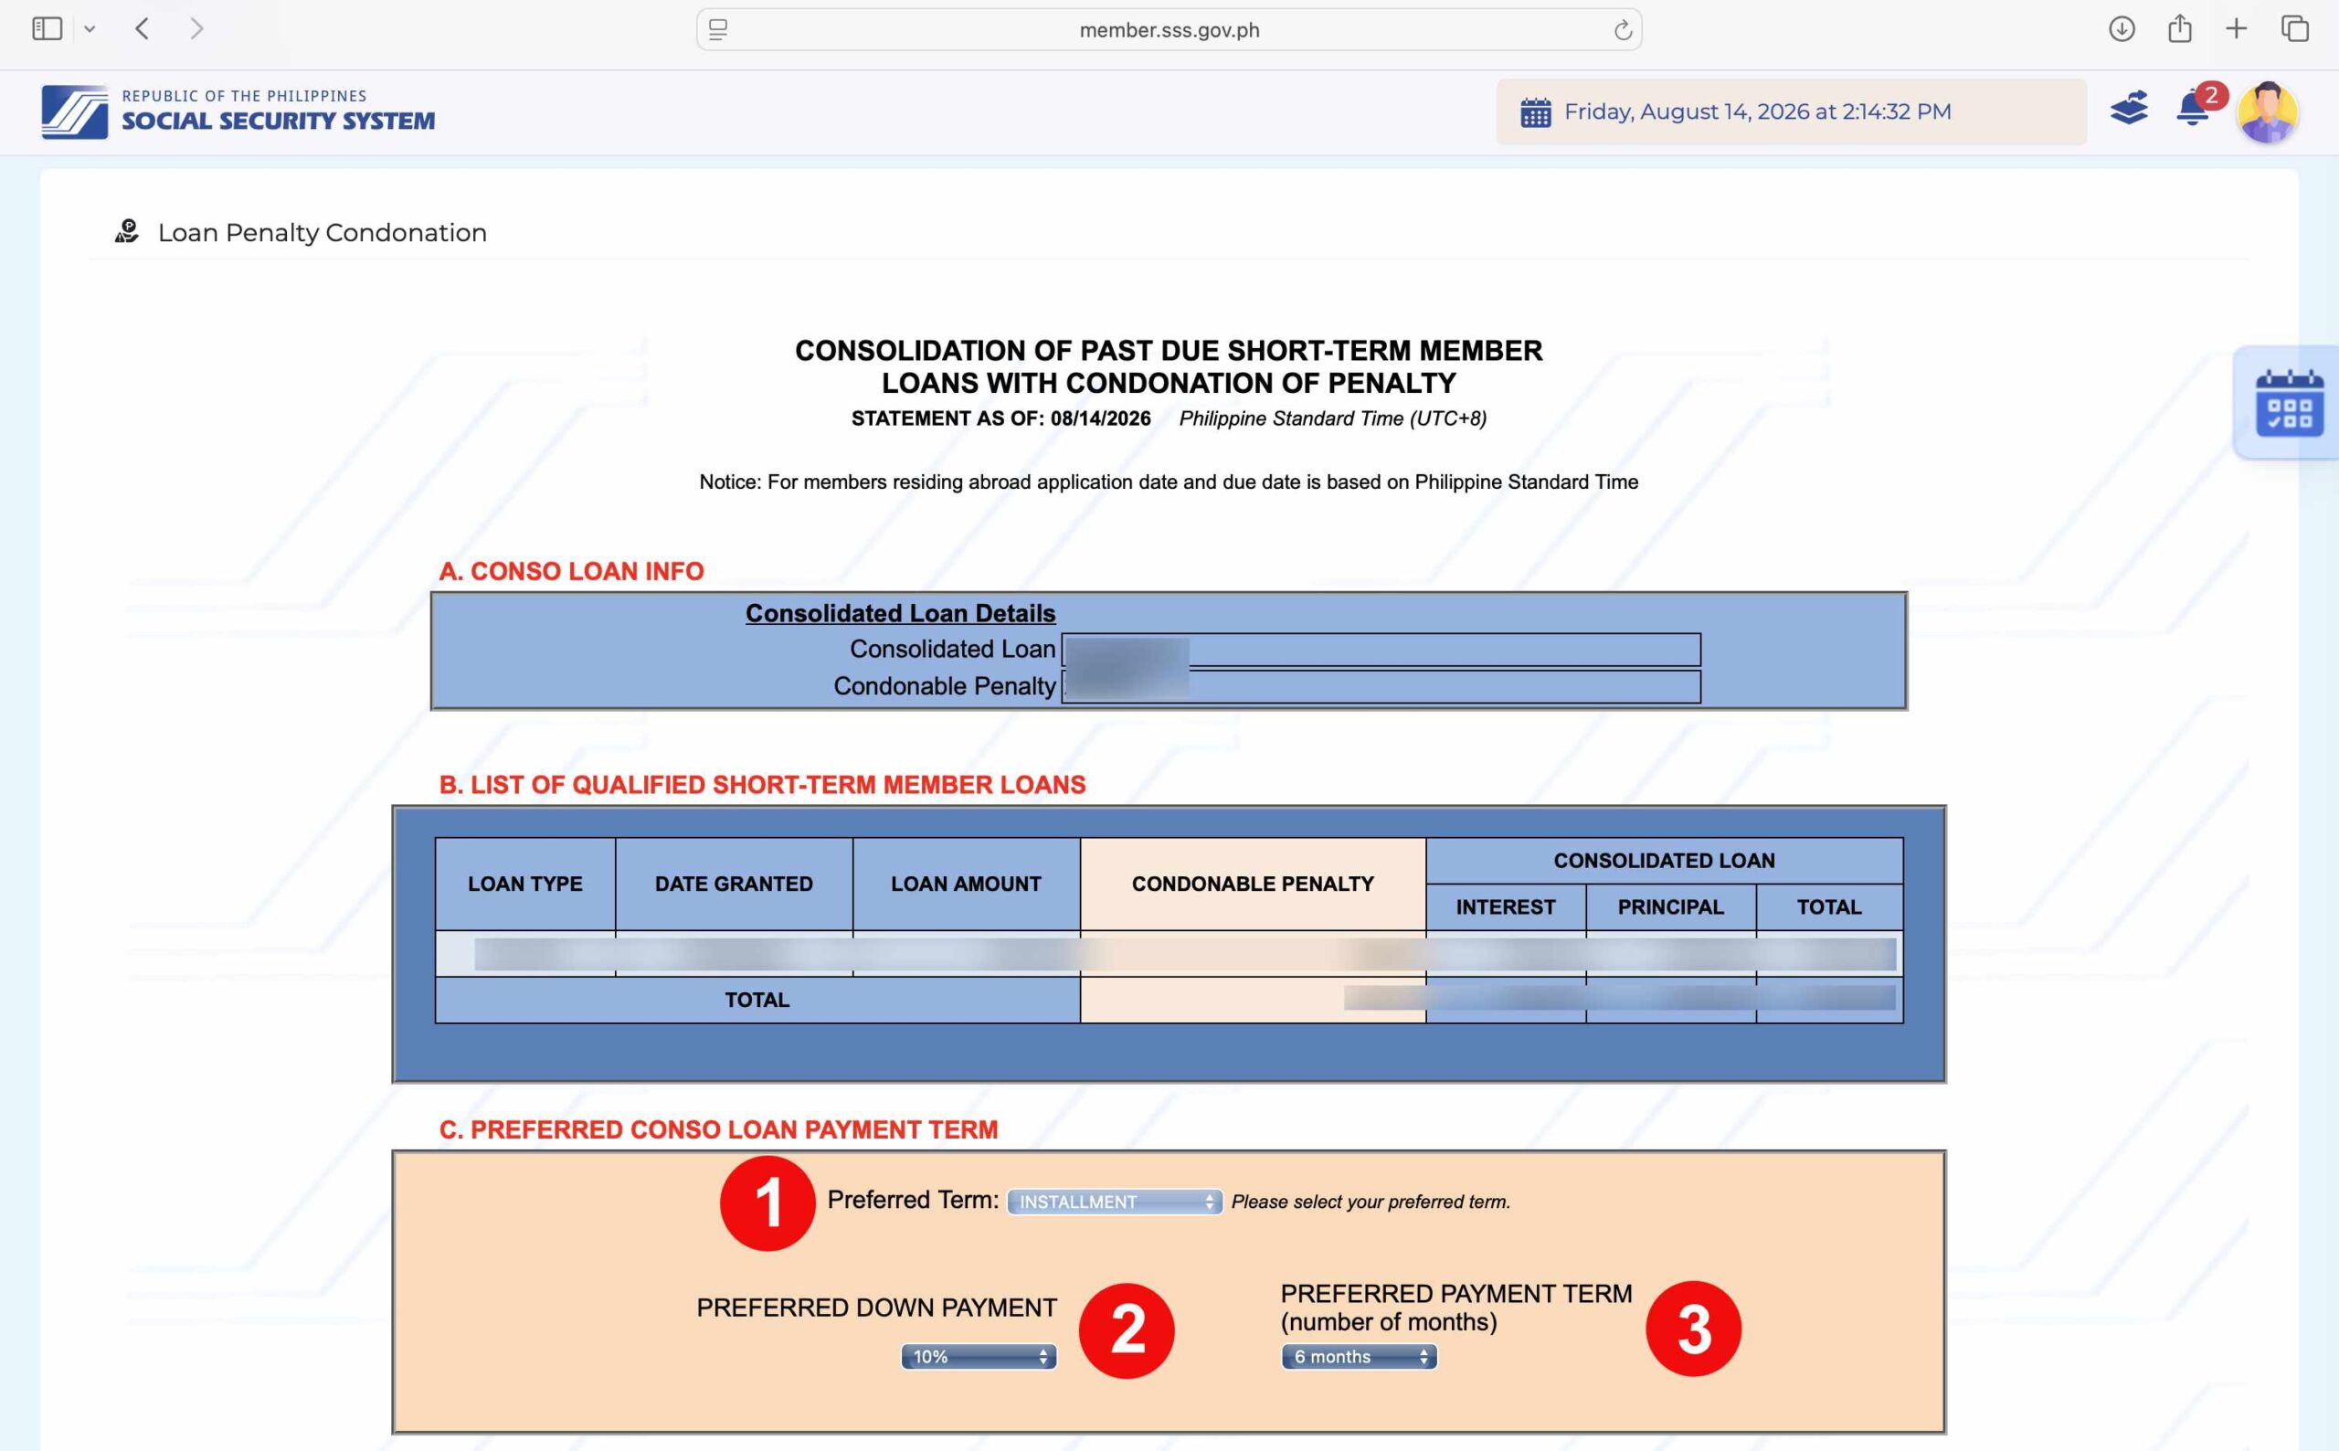Click the TOTAL column header under Consolidated Loan
Viewport: 2339px width, 1451px height.
tap(1828, 906)
